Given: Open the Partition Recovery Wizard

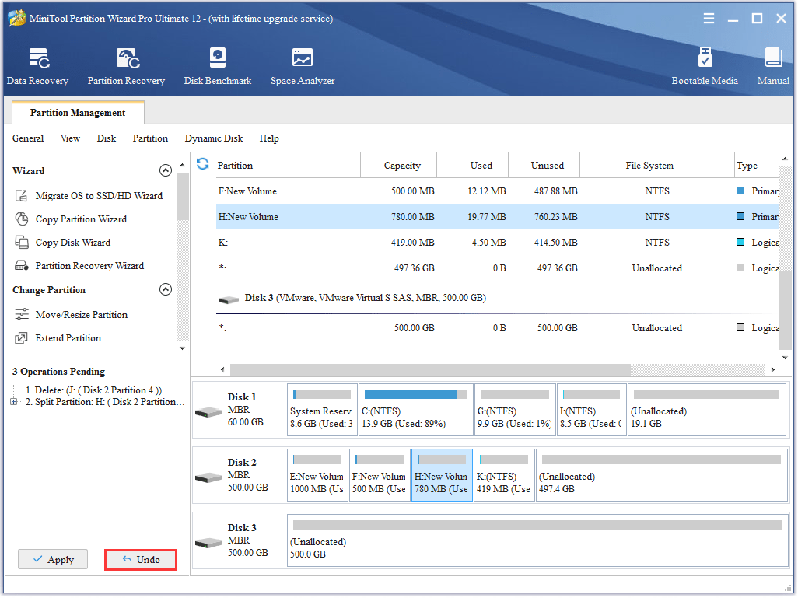Looking at the screenshot, I should tap(90, 265).
